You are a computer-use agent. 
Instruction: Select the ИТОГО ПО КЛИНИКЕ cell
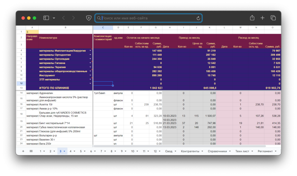66,88
